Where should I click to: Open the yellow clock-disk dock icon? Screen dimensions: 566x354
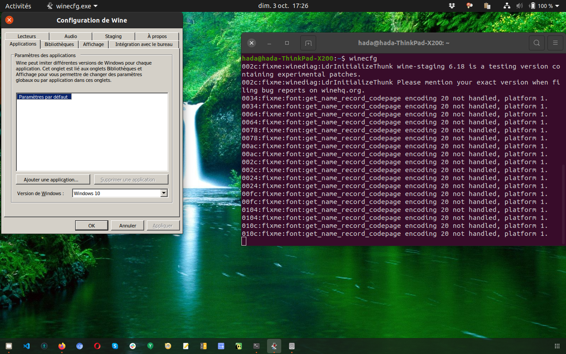coord(168,346)
